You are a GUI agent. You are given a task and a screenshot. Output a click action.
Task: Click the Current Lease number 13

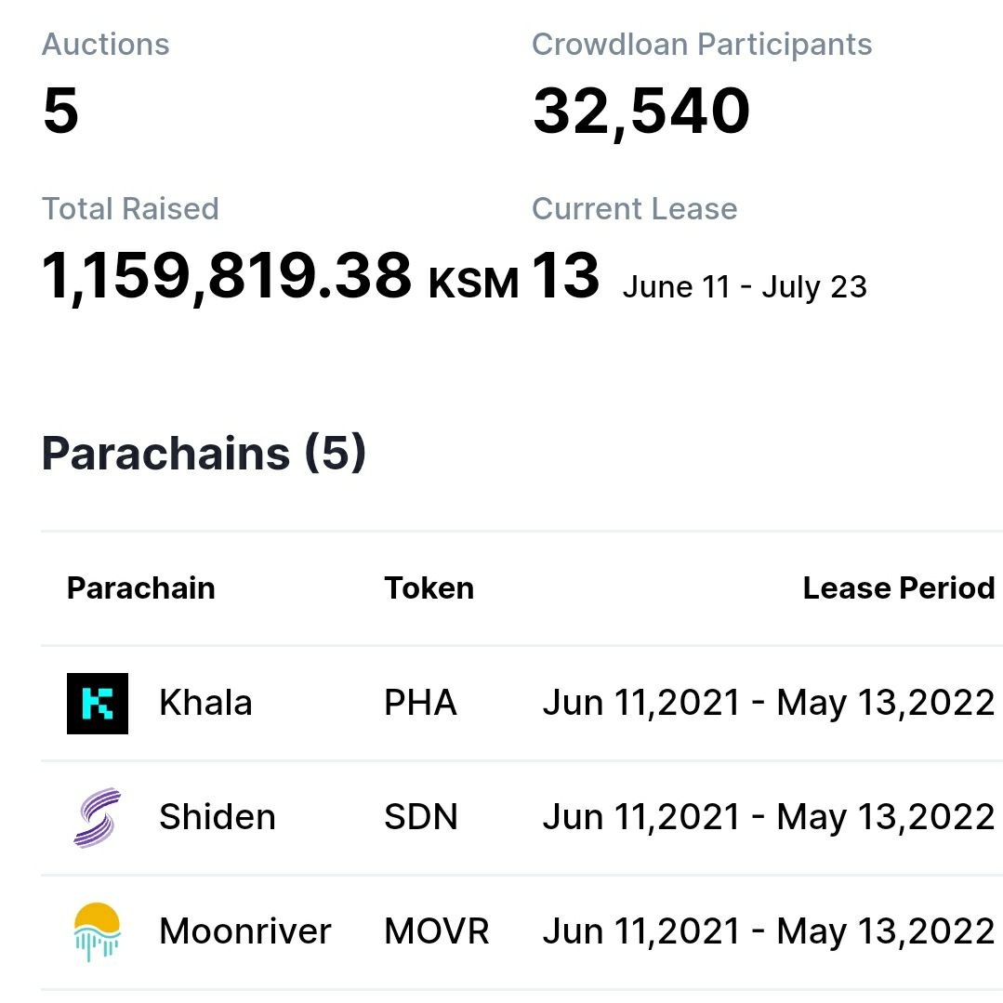point(565,276)
